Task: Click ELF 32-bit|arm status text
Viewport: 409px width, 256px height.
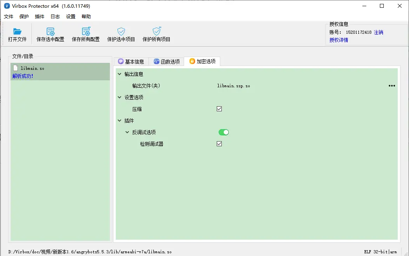Action: (380, 252)
